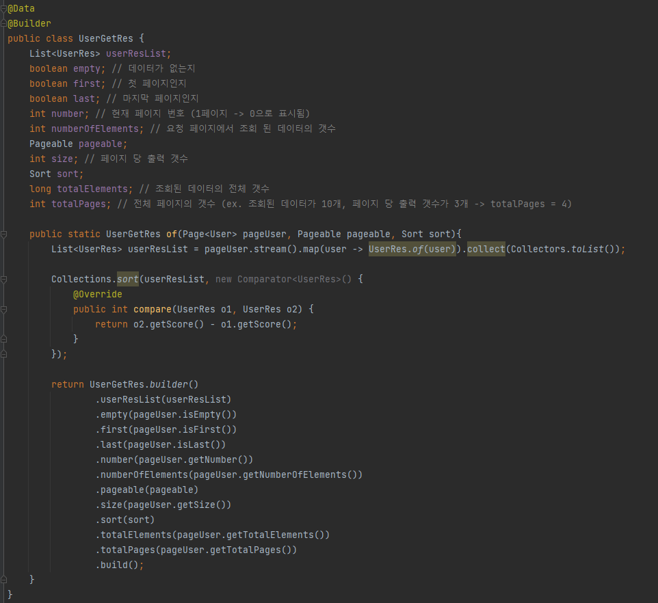This screenshot has width=658, height=603.
Task: Click 'totalPages = 4)' at the comment's end
Action: pyautogui.click(x=531, y=204)
